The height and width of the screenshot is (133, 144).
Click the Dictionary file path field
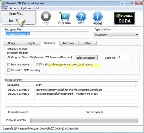(40, 57)
